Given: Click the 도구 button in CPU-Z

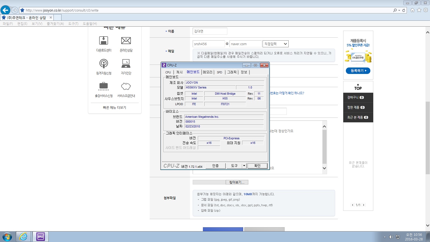Looking at the screenshot, I should pos(234,166).
